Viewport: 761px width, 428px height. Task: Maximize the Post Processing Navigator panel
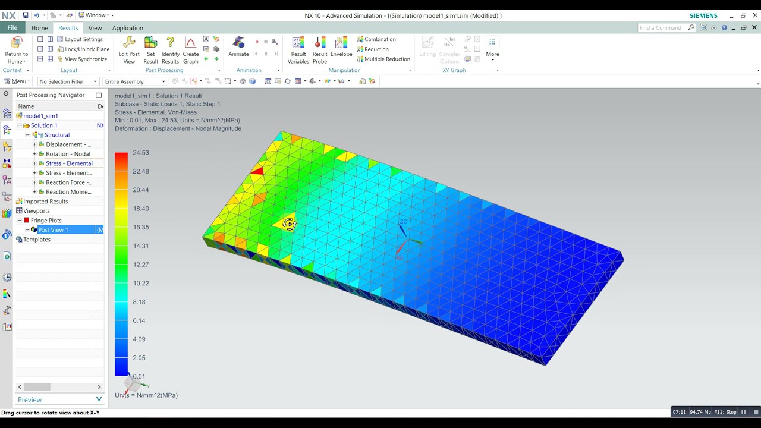pyautogui.click(x=99, y=95)
